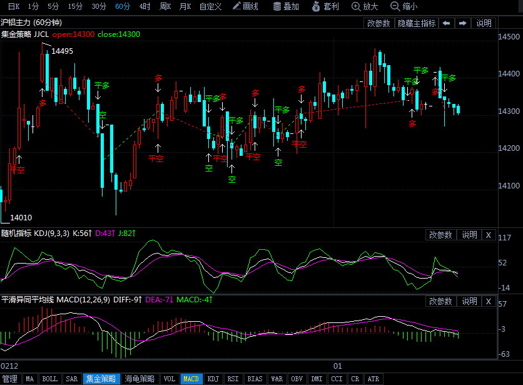Zoom out with the 缩小 magnifier
This screenshot has height=385, width=523.
[404, 6]
